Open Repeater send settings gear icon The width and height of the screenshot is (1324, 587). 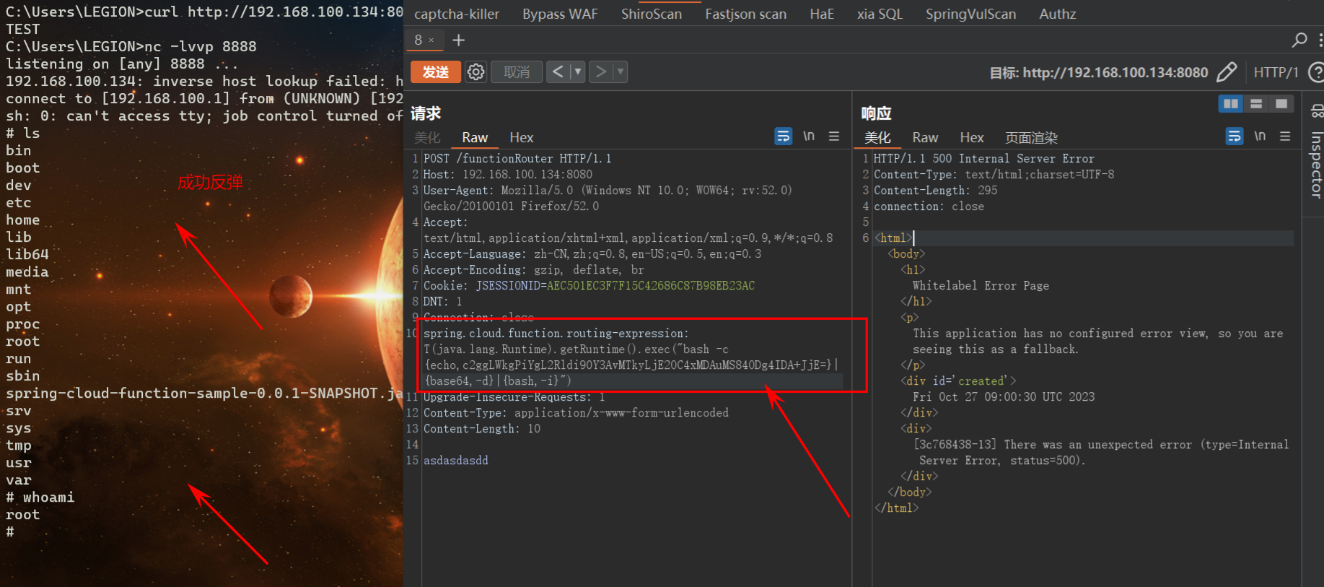point(475,72)
